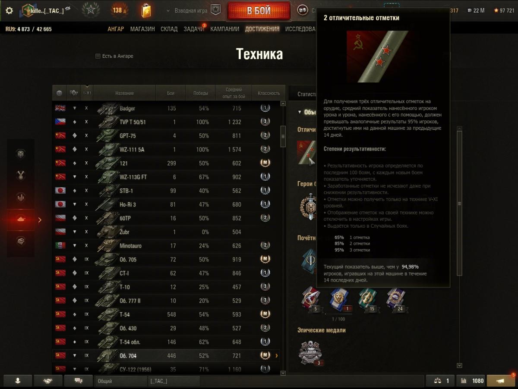Screen dimensions: 518x389
Task: Open the contacts icon in bottom bar
Action: pyautogui.click(x=18, y=381)
